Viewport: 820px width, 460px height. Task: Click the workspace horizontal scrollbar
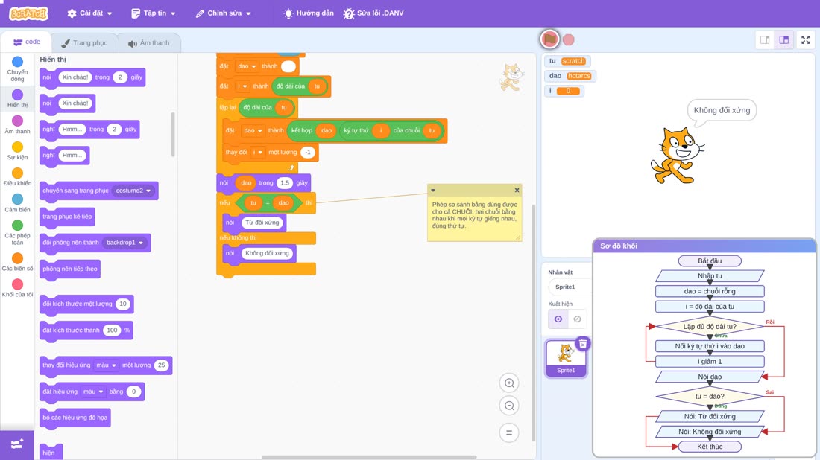pyautogui.click(x=369, y=457)
